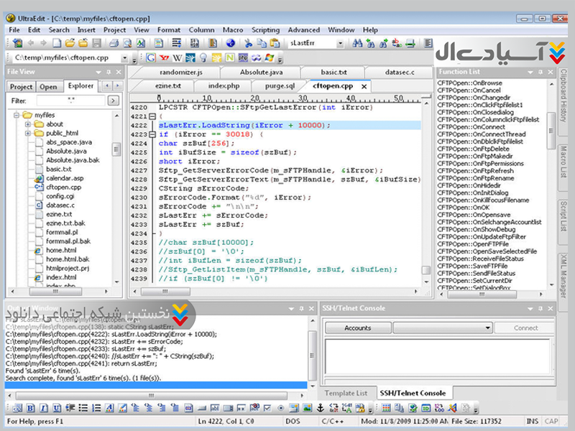Open the sLastErr search dropdown
Viewport: 575px width, 431px height.
pos(341,43)
